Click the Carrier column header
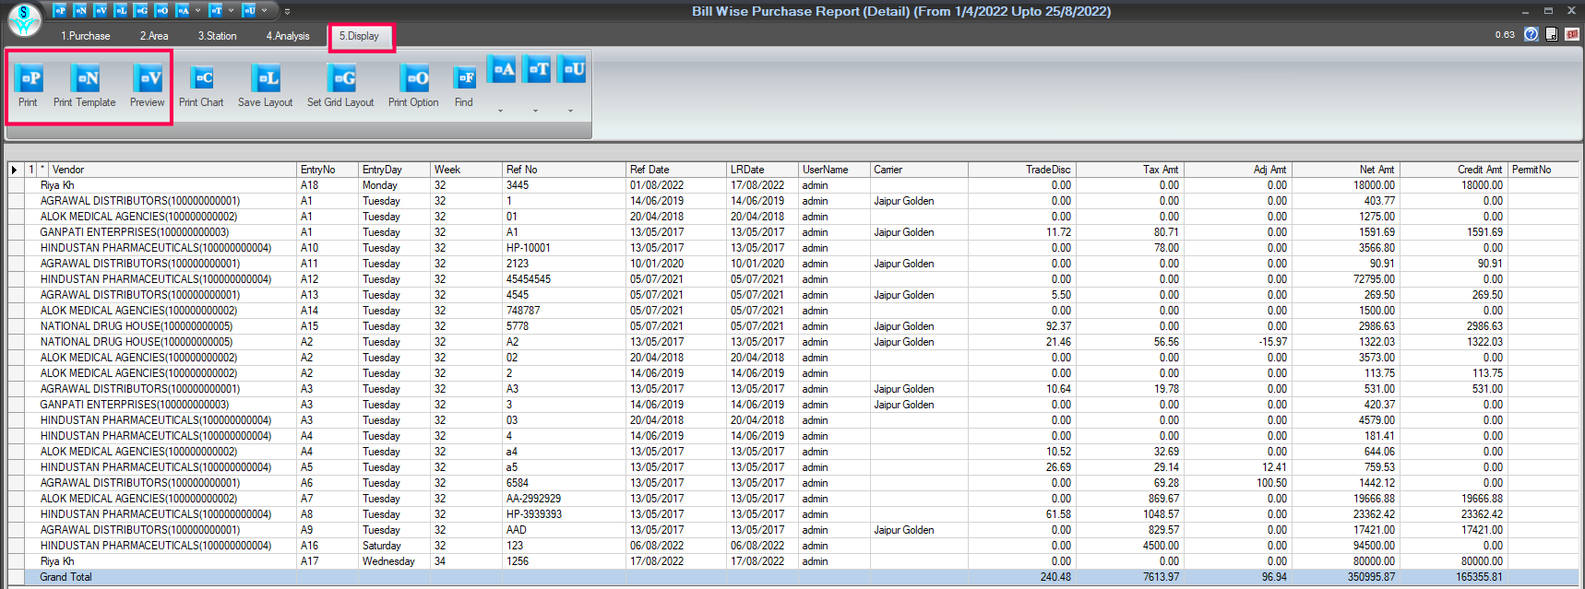 click(919, 170)
